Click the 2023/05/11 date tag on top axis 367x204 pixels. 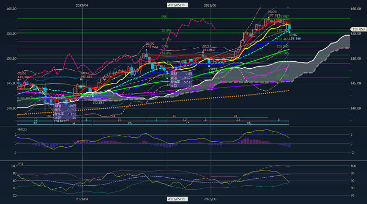tap(177, 5)
